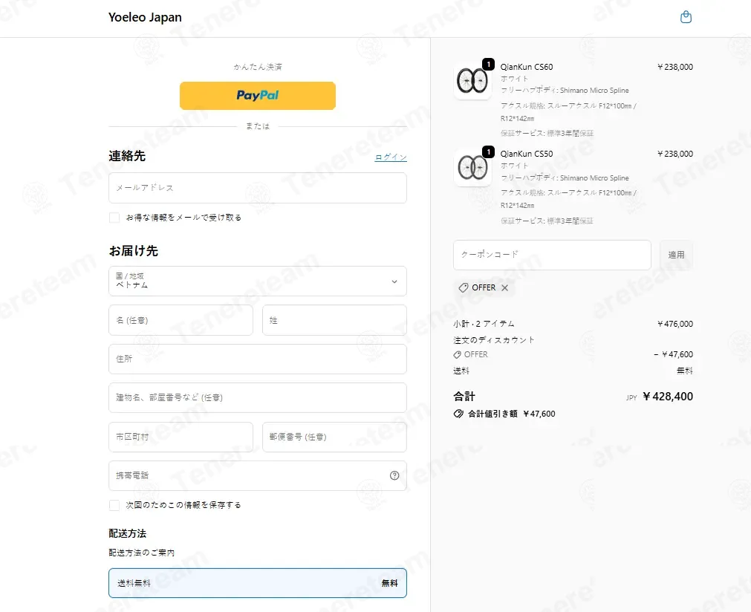Click the discount value − ¥47,600
The height and width of the screenshot is (612, 751).
tap(674, 354)
